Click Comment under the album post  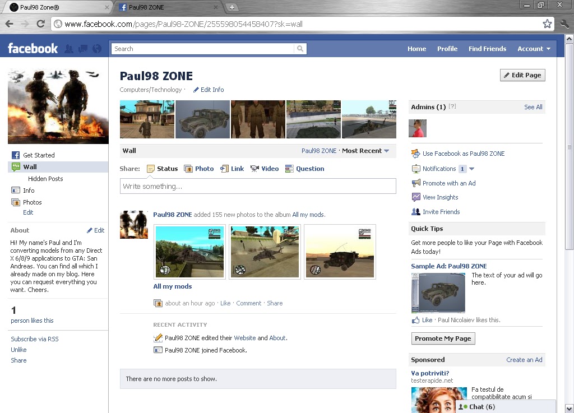pyautogui.click(x=248, y=303)
